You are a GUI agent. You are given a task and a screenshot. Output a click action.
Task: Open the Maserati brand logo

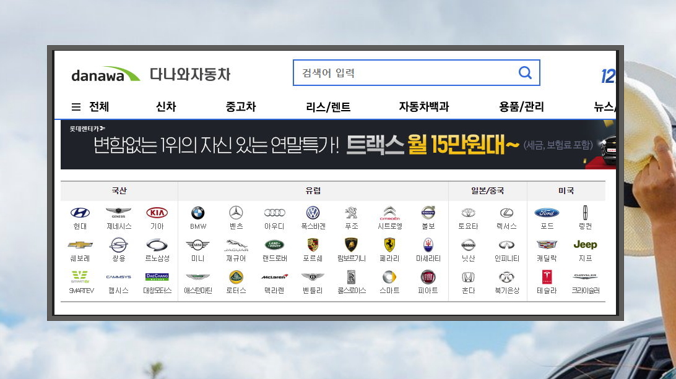coord(428,245)
